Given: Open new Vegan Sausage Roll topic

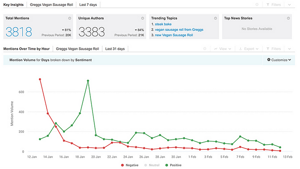Looking at the screenshot, I should tap(174, 35).
